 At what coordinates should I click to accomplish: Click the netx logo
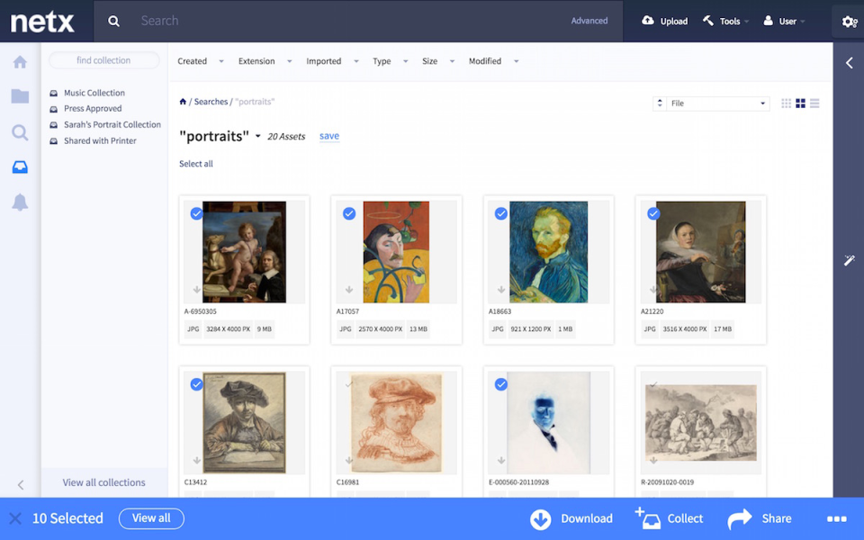pos(42,22)
